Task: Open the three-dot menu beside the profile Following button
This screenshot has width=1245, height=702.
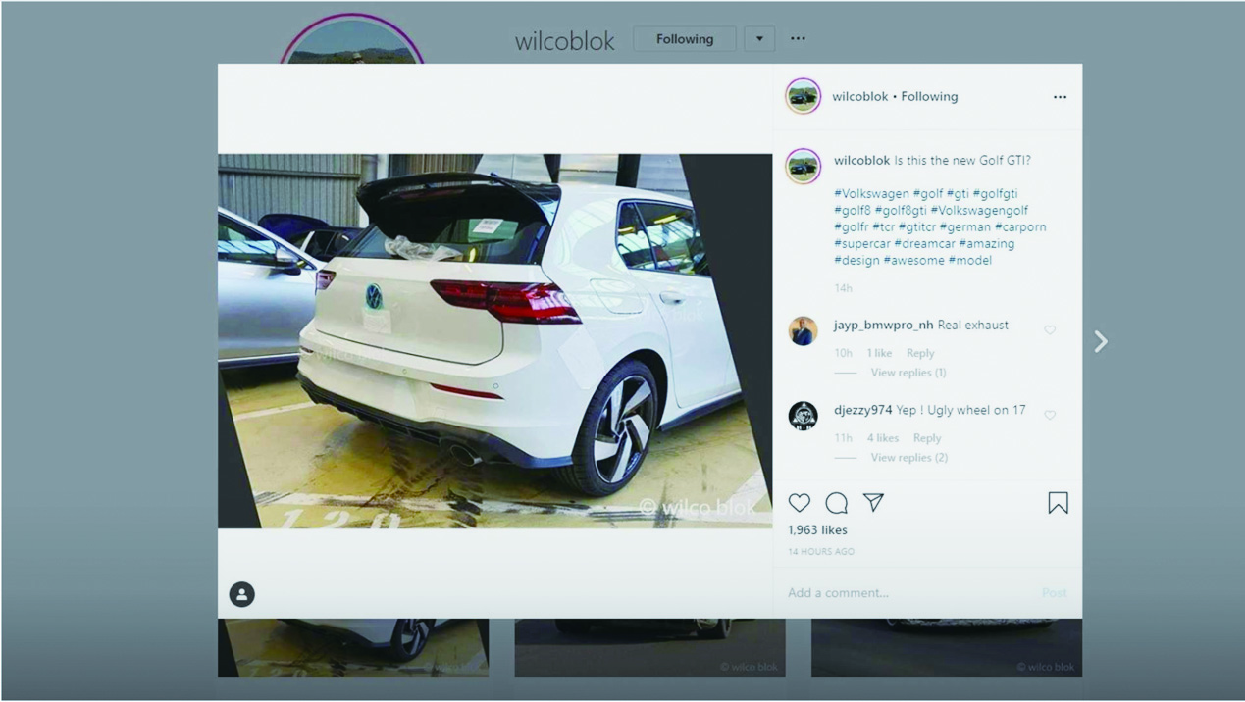Action: point(798,39)
